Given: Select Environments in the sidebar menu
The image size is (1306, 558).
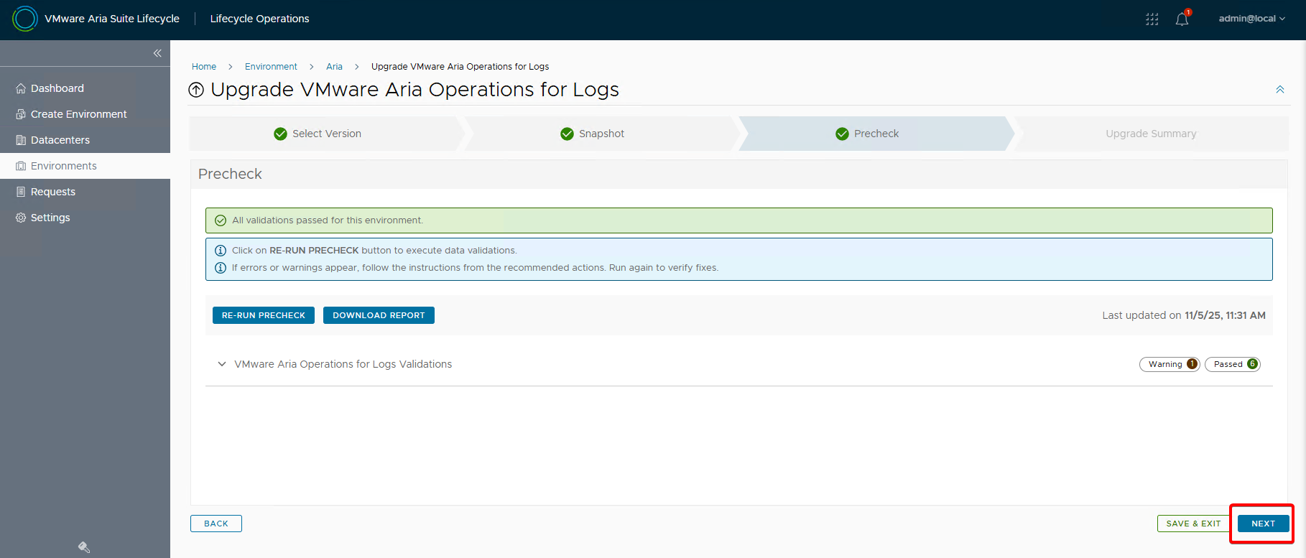Looking at the screenshot, I should coord(63,166).
